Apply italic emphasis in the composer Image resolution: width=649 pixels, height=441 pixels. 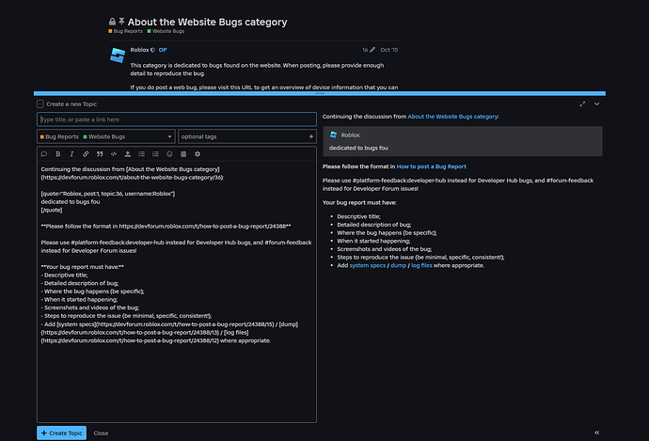pyautogui.click(x=71, y=153)
